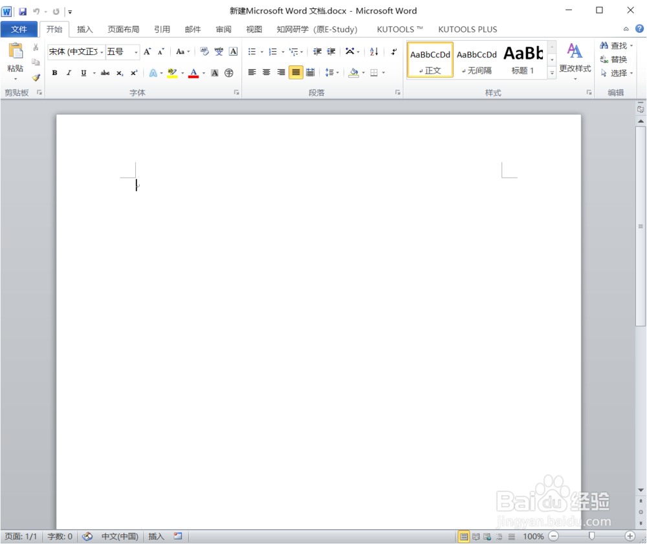
Task: Toggle Superscript formatting
Action: 134,73
